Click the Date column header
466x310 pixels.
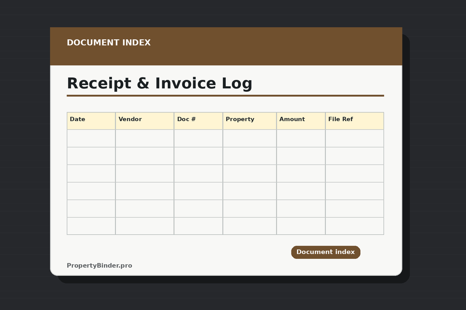[91, 121]
